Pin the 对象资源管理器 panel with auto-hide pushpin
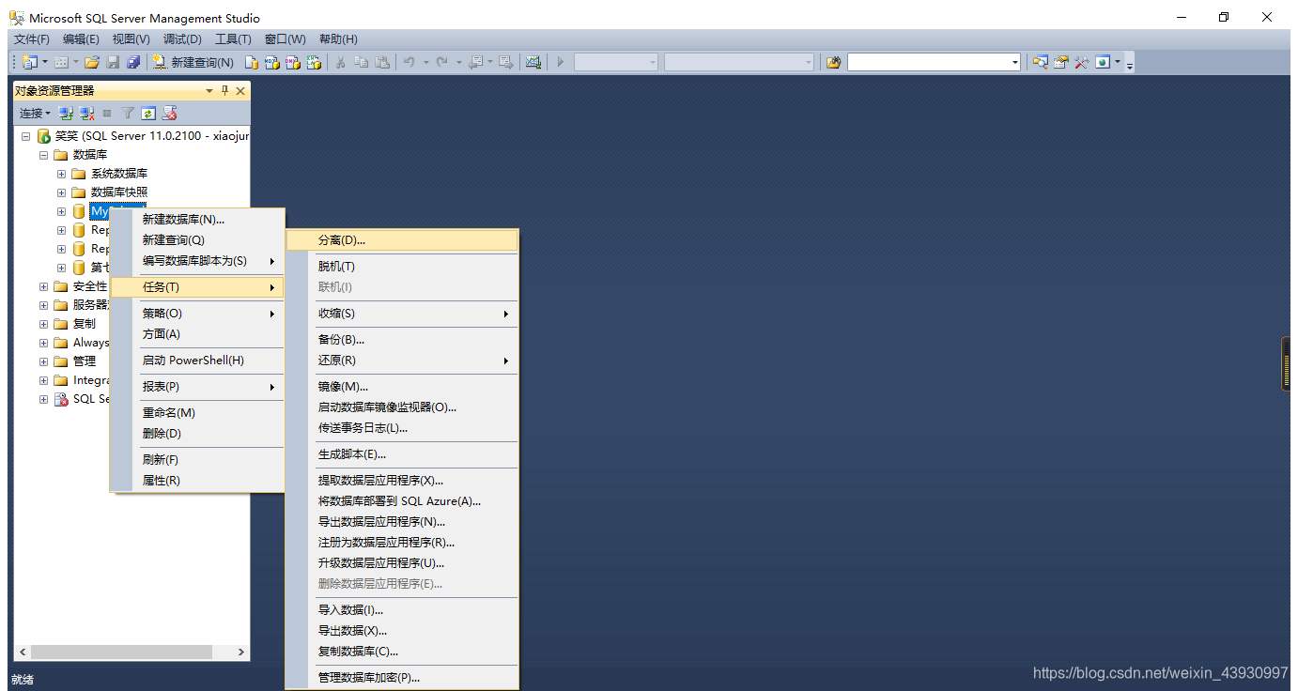 pos(224,91)
